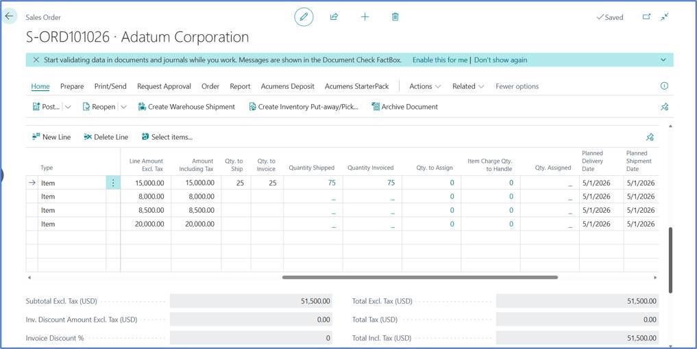Click the pencil edit icon
697x349 pixels.
click(x=304, y=17)
